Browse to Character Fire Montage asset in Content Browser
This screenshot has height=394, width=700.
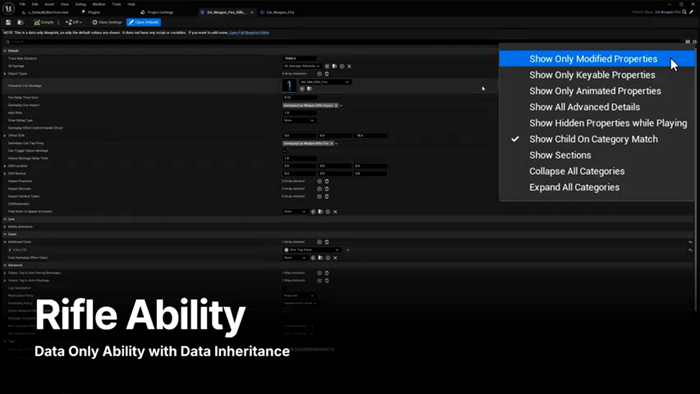point(310,89)
